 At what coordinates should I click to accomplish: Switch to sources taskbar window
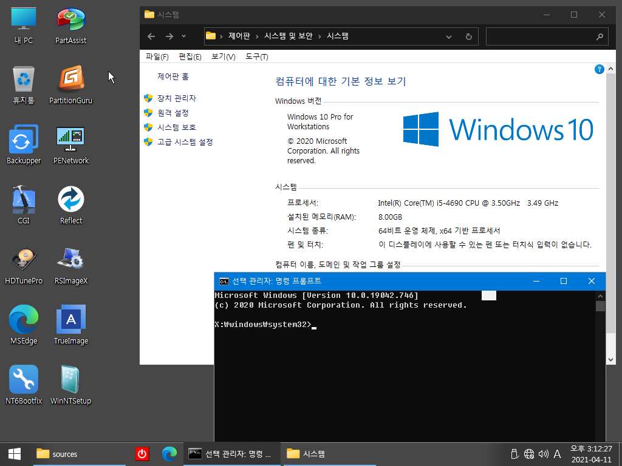coord(80,454)
